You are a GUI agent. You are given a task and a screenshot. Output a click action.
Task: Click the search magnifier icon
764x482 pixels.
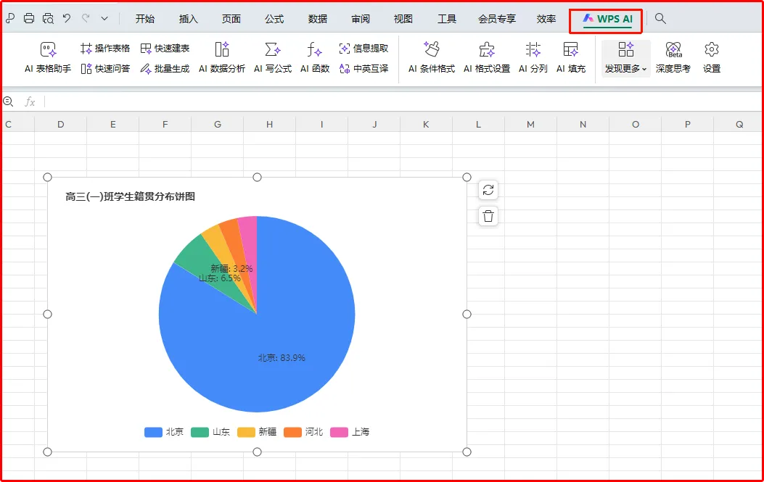(660, 19)
